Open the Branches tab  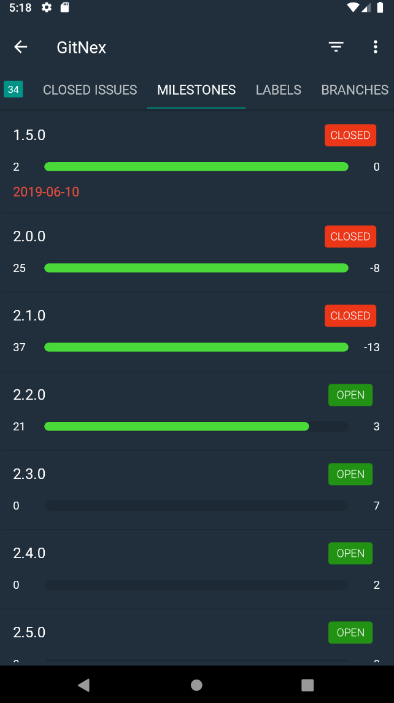click(x=355, y=90)
